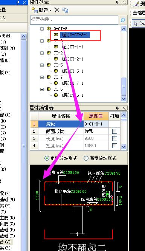This screenshot has width=145, height=251.
Task: Click the 异形 section shape value
Action: (x=96, y=131)
